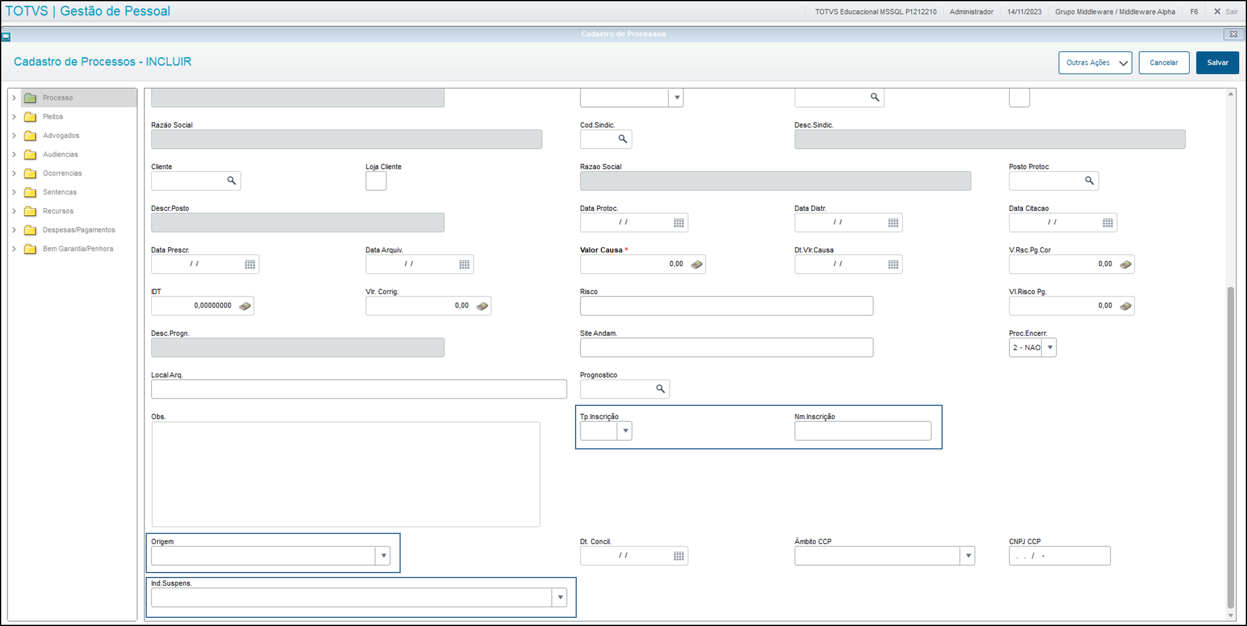Click the form's vertical scrollbar thumb
Viewport: 1247px width, 626px height.
pyautogui.click(x=1230, y=448)
